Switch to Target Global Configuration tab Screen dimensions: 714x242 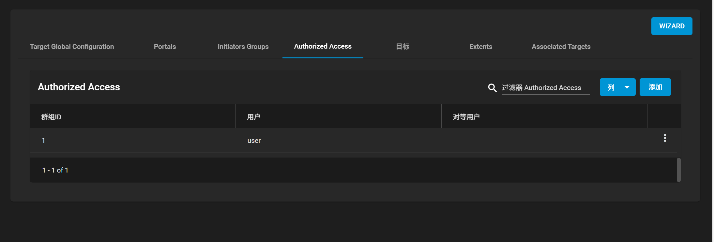tap(72, 47)
